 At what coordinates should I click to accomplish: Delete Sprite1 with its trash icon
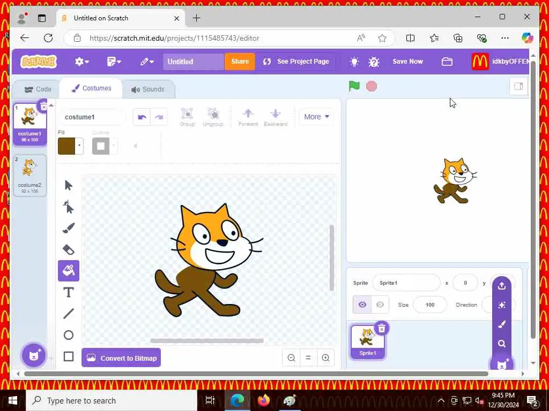pos(382,328)
